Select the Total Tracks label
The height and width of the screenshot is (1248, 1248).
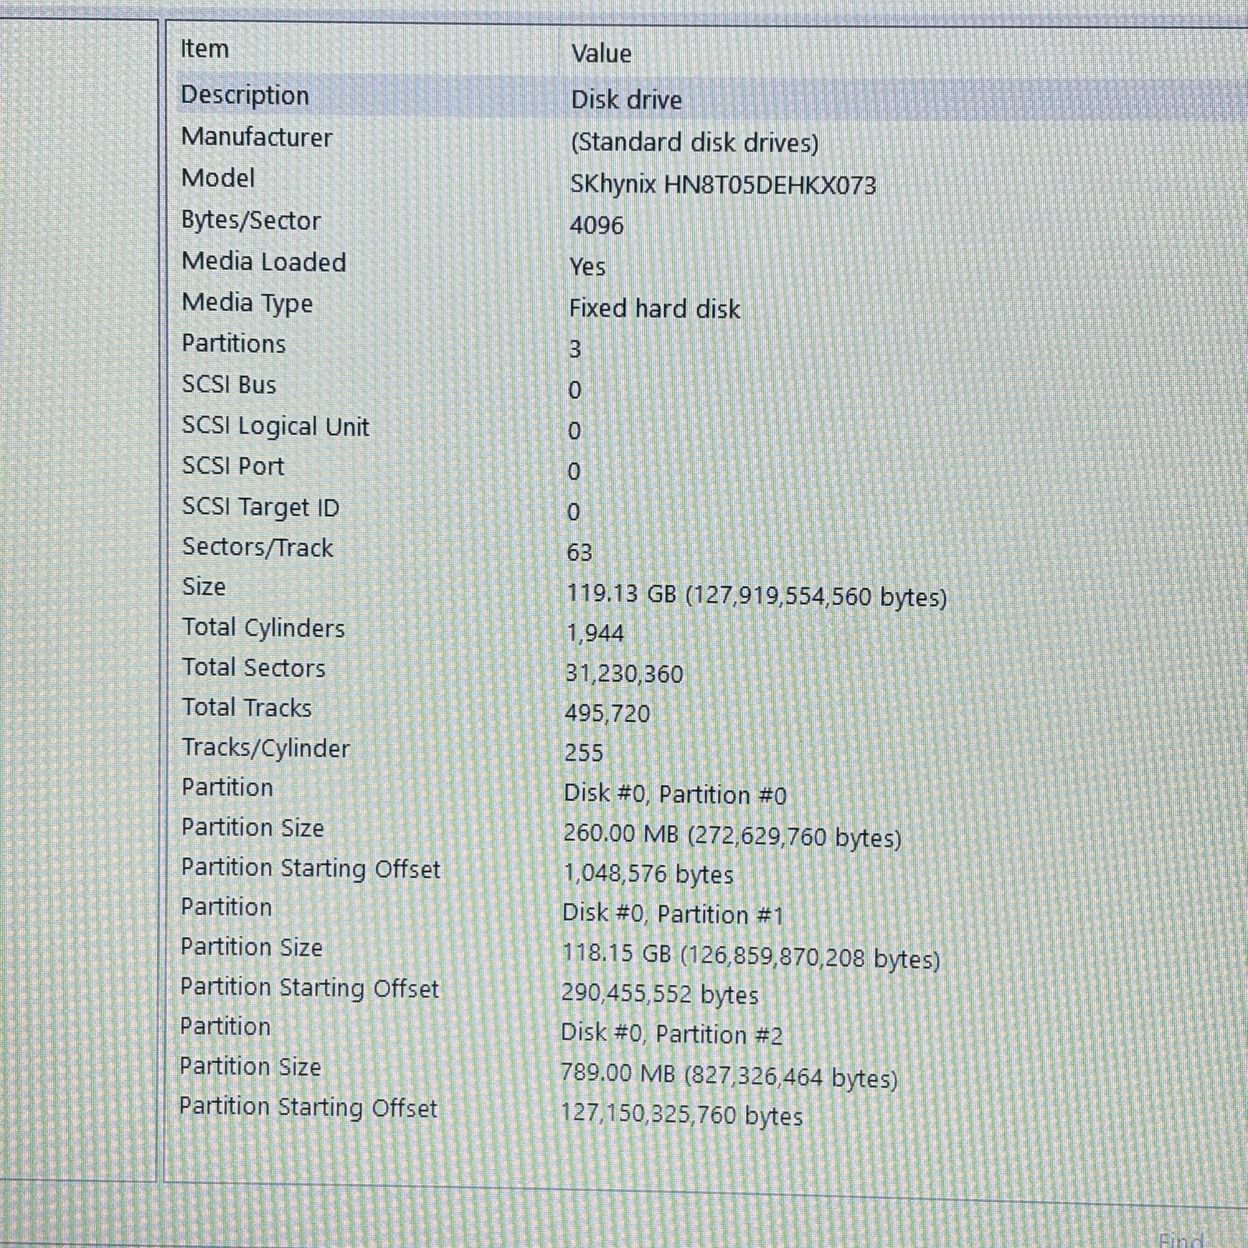pyautogui.click(x=246, y=707)
